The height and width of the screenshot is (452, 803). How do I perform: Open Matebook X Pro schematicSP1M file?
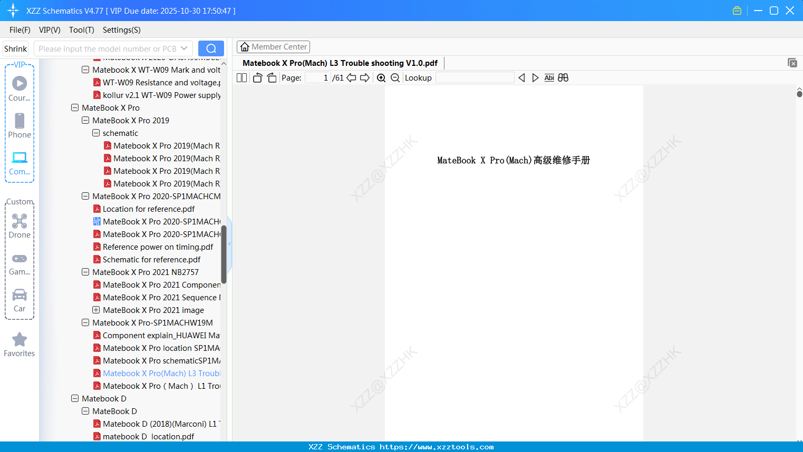click(x=157, y=360)
